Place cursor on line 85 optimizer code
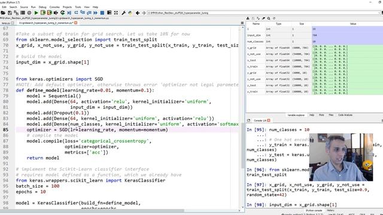The height and width of the screenshot is (215, 383). (97, 130)
